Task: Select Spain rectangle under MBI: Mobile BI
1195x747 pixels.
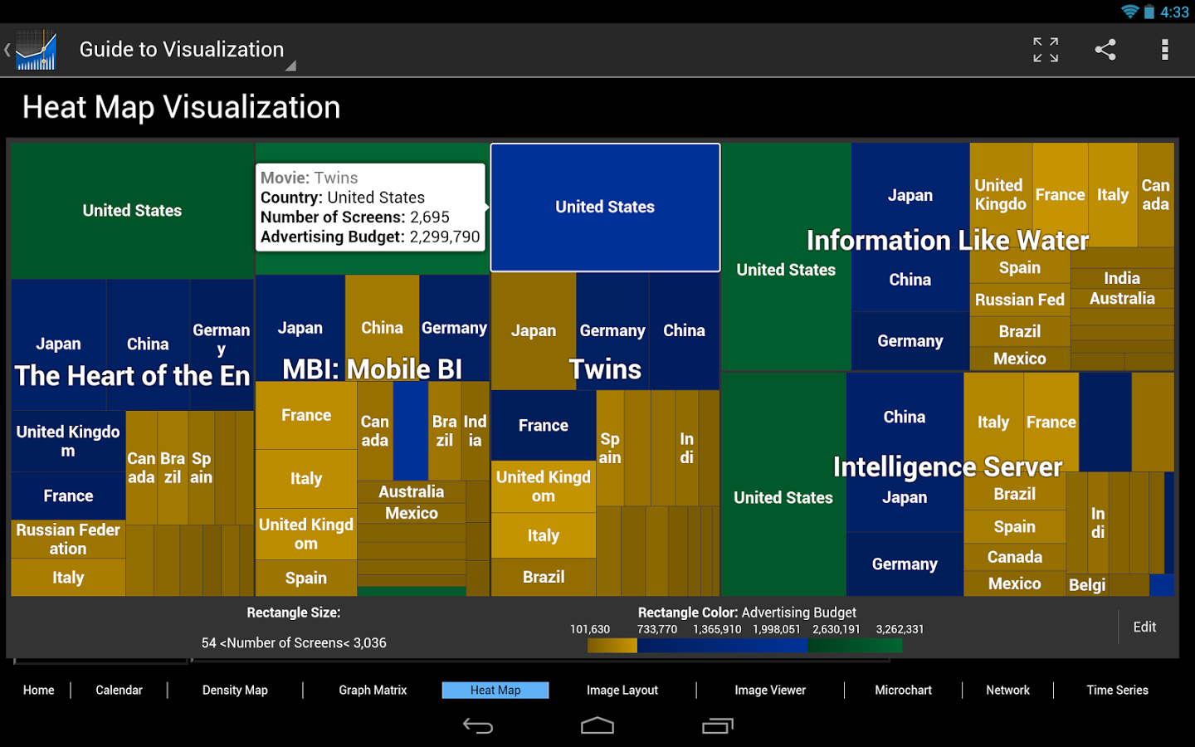Action: tap(306, 578)
